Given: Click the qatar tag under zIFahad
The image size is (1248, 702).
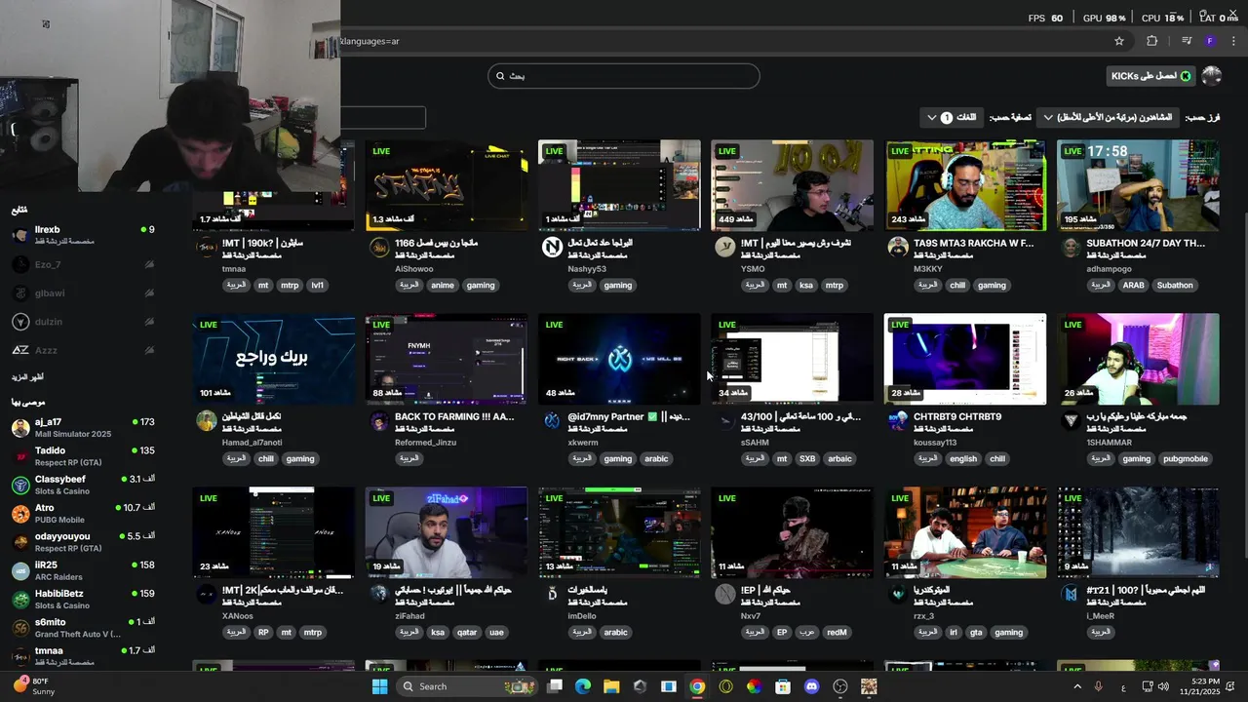Looking at the screenshot, I should [467, 632].
